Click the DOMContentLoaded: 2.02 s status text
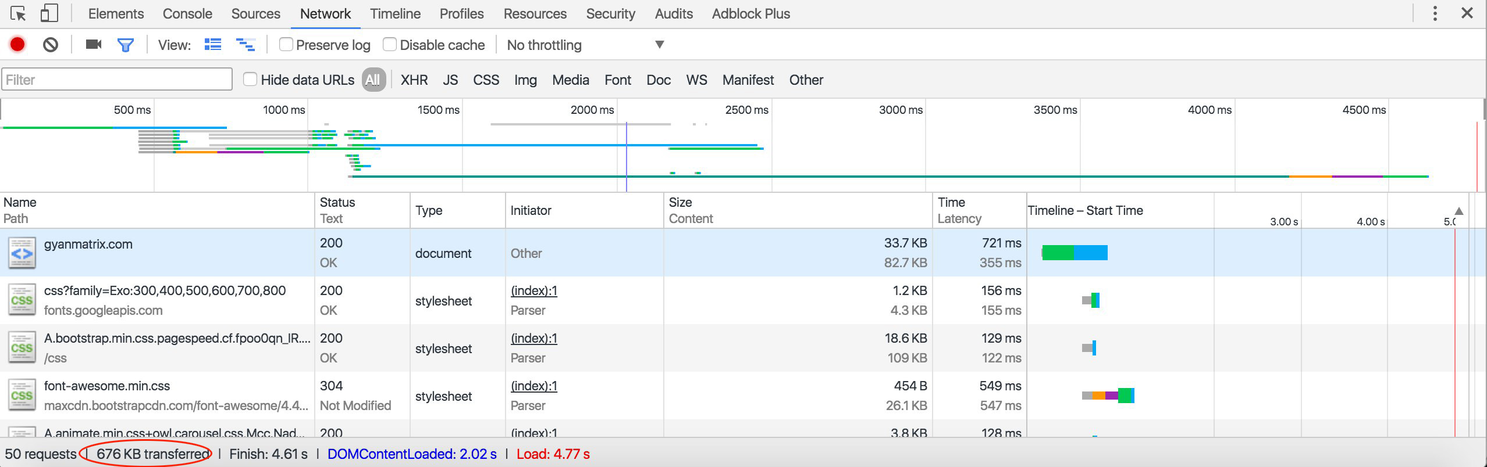 point(412,454)
